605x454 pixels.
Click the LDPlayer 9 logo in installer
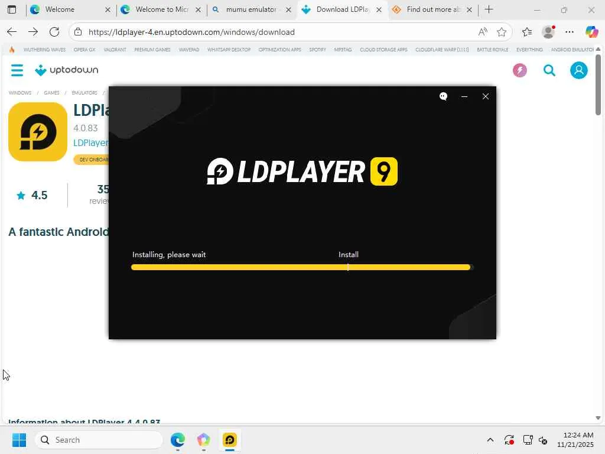302,171
